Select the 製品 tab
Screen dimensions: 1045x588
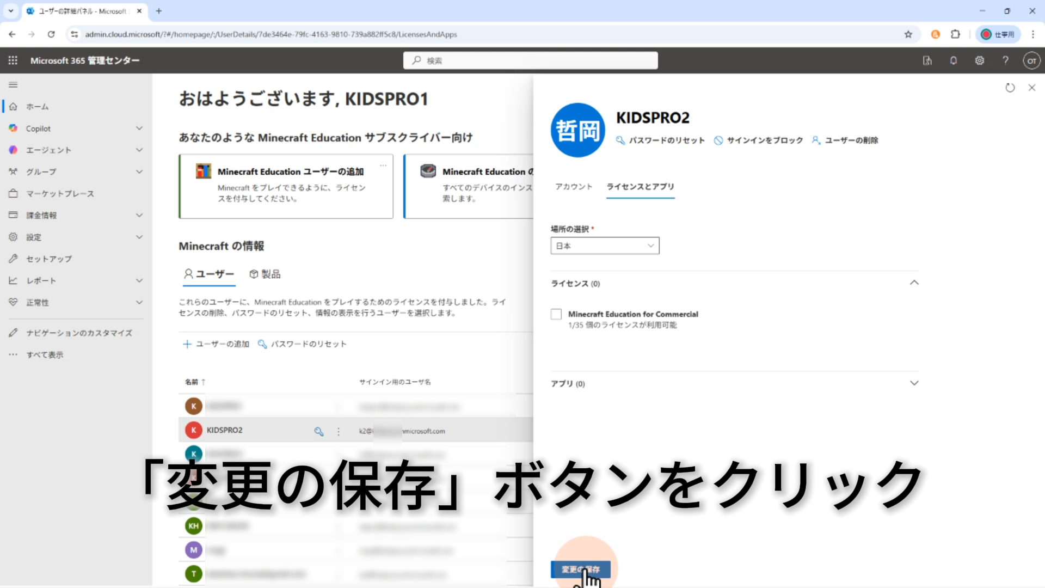point(265,274)
